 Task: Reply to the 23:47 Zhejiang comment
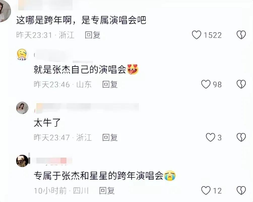coord(110,137)
